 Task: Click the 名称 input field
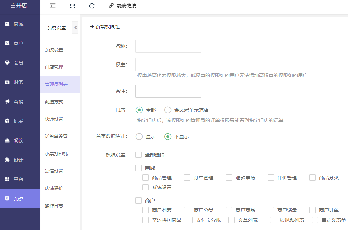tap(168, 46)
